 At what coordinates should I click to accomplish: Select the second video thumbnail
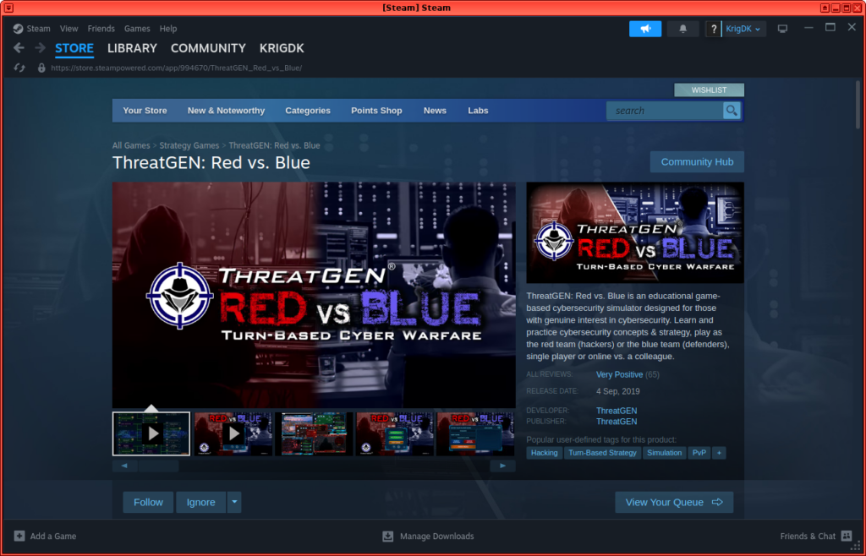point(233,433)
